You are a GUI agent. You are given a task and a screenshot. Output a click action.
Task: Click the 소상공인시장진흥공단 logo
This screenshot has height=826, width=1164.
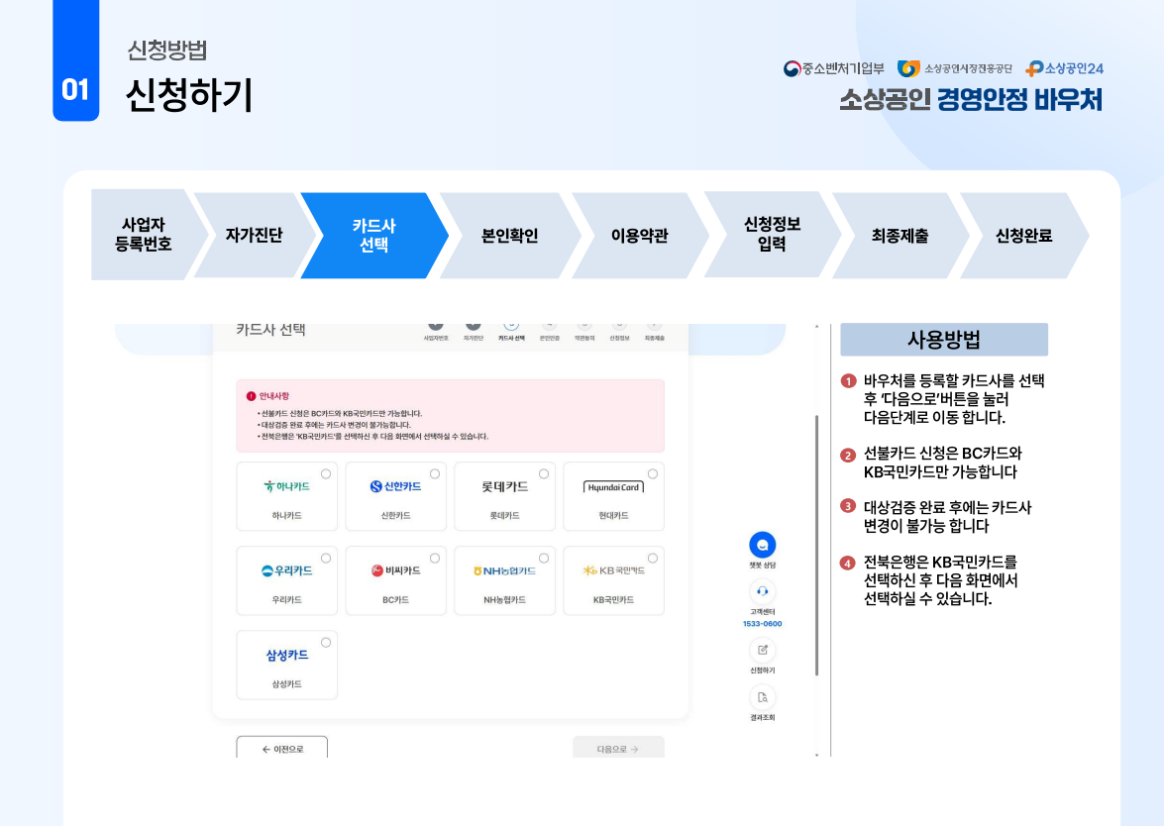pyautogui.click(x=955, y=69)
